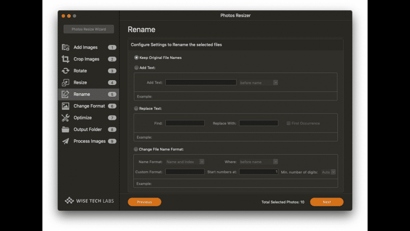Open the Optimize tools icon
Screen dimensions: 410x231
[x=66, y=118]
